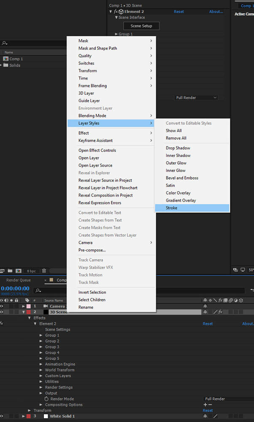Toggle visibility eye for 3D Scene layer
254x422 pixels.
(2, 312)
